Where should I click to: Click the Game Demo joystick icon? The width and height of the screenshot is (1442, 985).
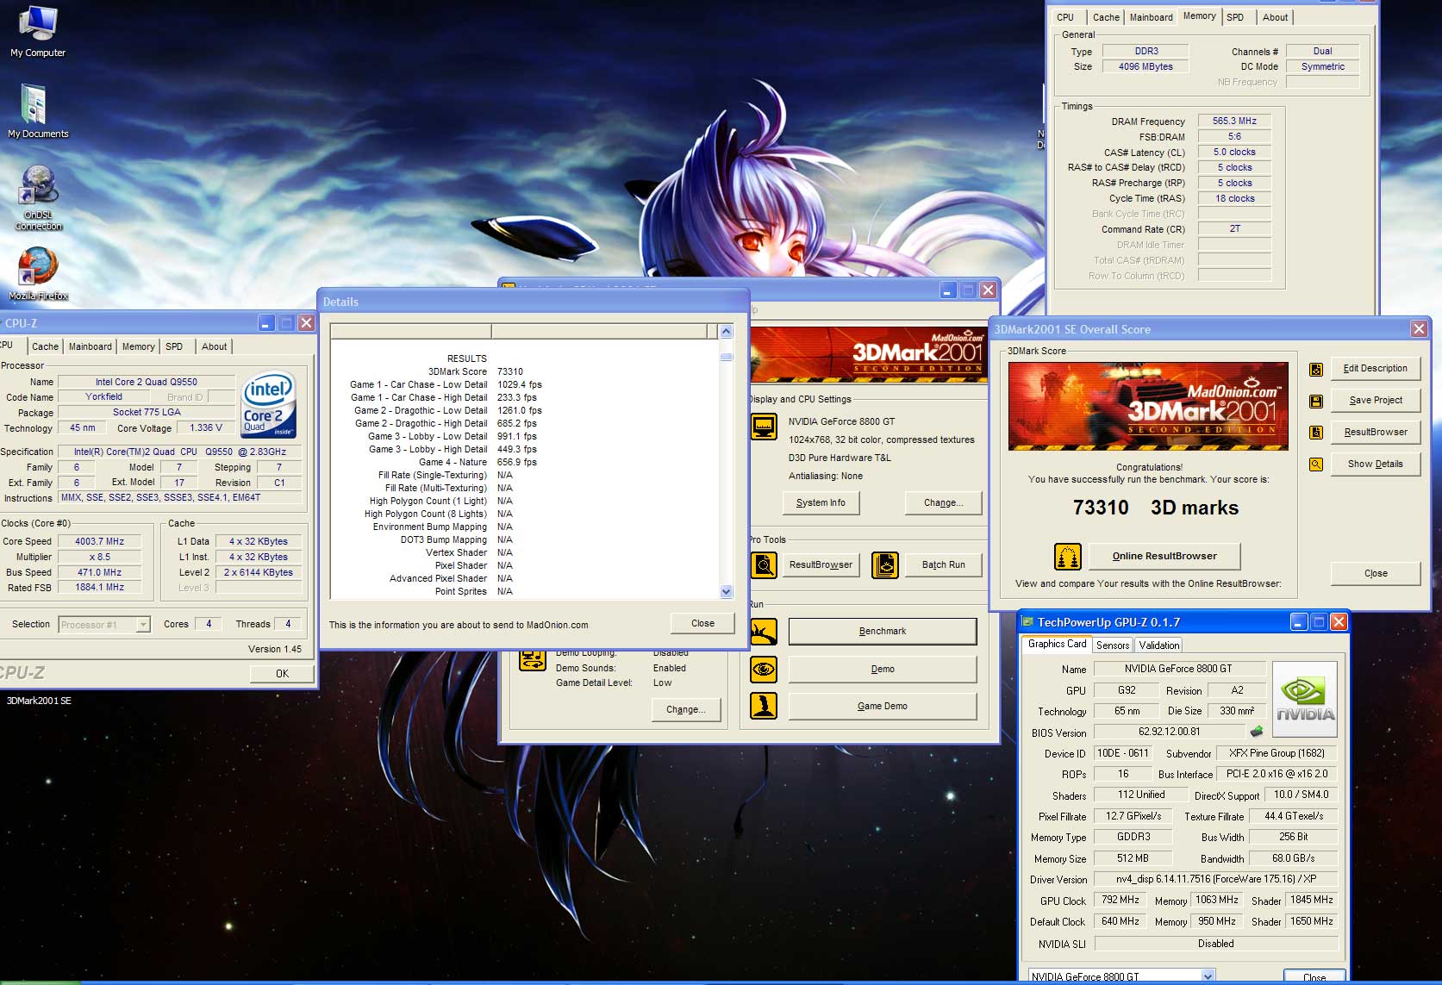[x=764, y=706]
